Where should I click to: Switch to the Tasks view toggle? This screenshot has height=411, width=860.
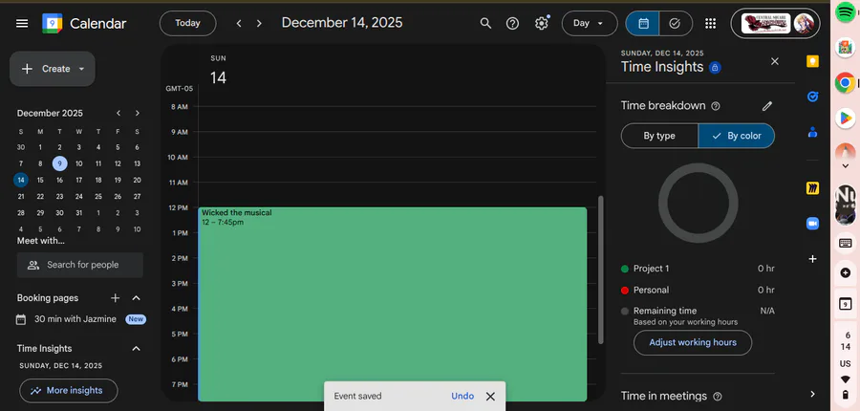pos(675,23)
